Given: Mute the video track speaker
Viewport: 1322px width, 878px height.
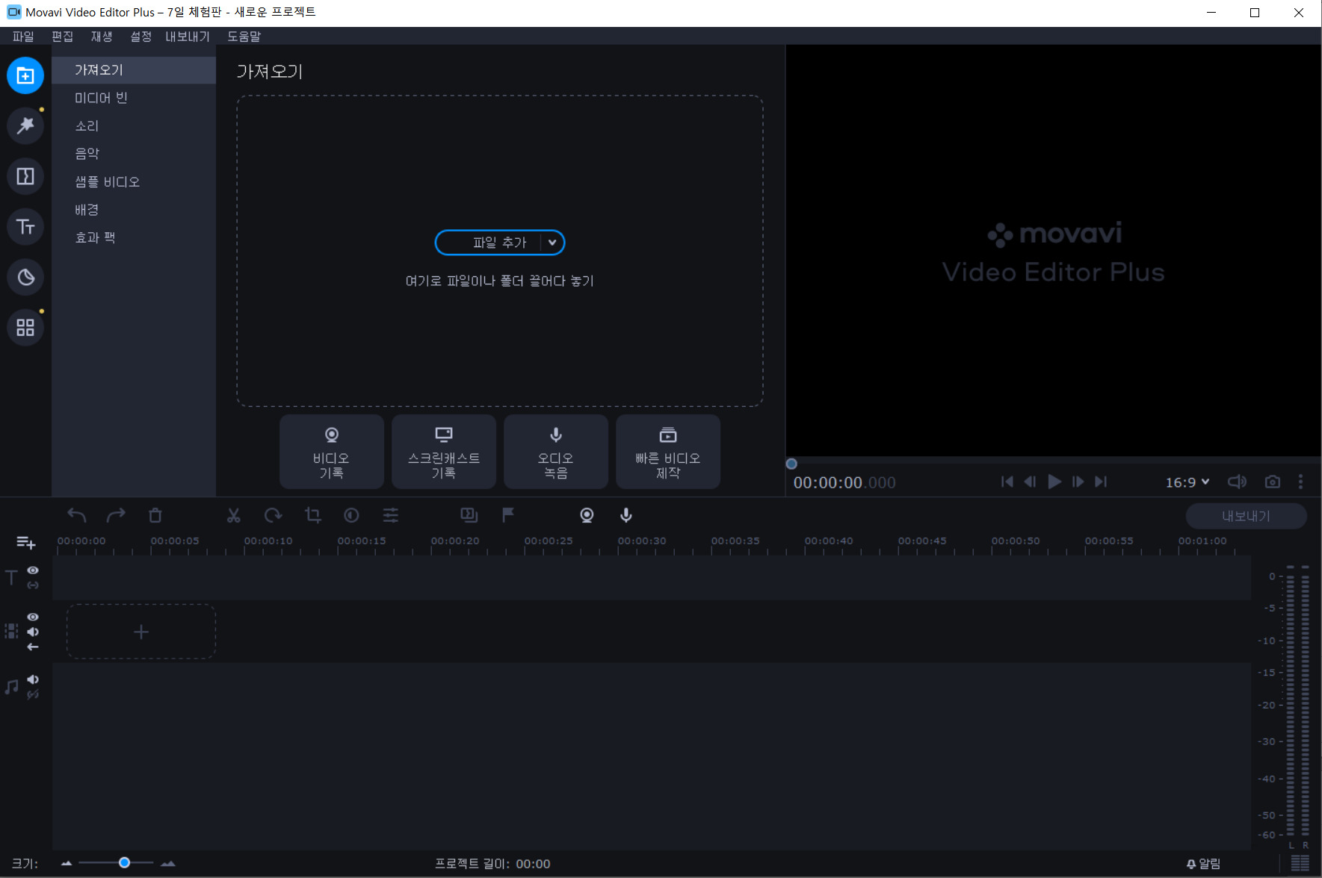Looking at the screenshot, I should click(33, 632).
